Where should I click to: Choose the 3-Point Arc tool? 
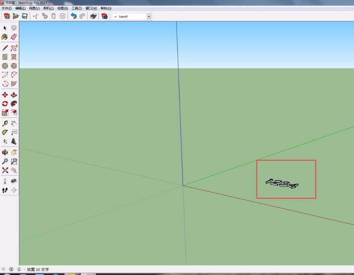[x=5, y=84]
